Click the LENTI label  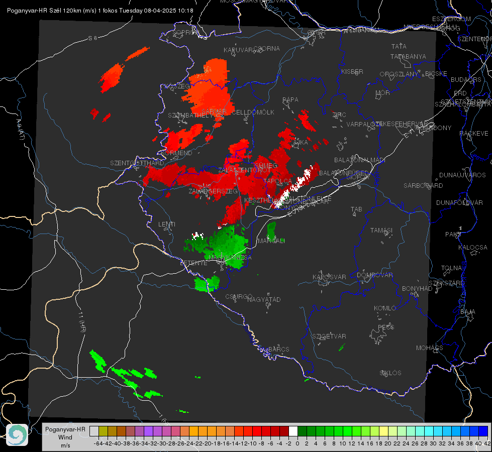(167, 224)
